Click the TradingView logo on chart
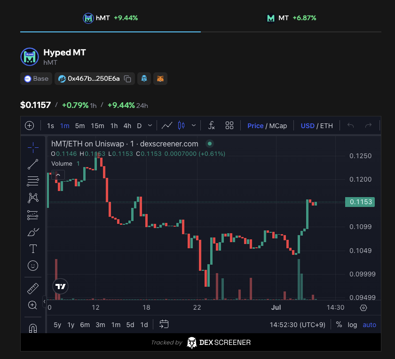The height and width of the screenshot is (359, 395). pos(61,286)
